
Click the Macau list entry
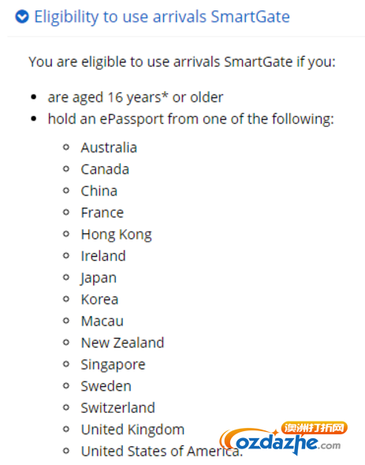click(102, 321)
